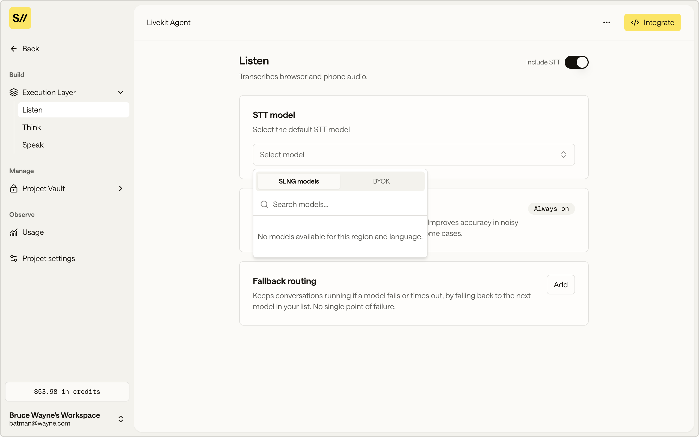Collapse the Execution Layer section chevron
Screen dimensions: 699x437
(x=121, y=92)
